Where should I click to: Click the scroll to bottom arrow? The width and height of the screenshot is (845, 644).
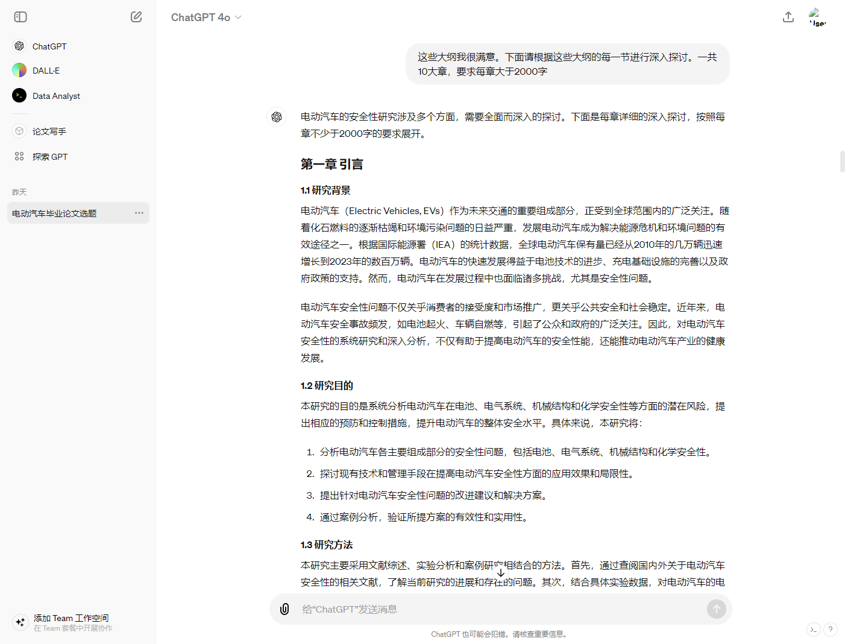500,573
